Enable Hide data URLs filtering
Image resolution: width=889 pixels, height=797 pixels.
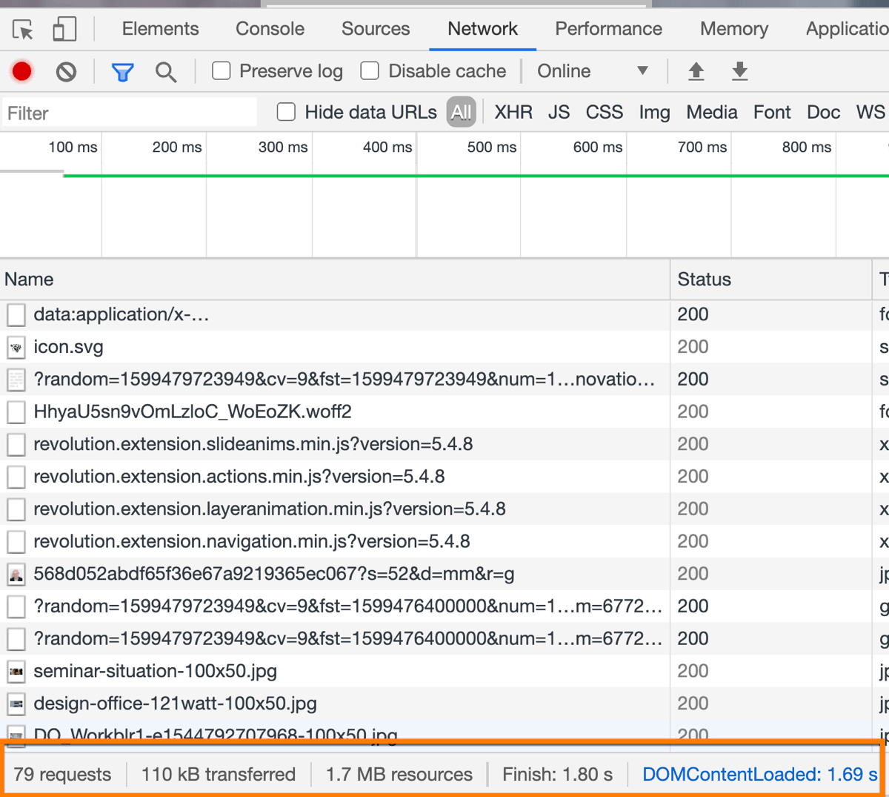[286, 112]
